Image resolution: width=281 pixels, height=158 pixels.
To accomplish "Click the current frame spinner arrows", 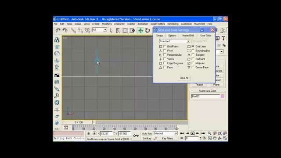I will (200, 138).
